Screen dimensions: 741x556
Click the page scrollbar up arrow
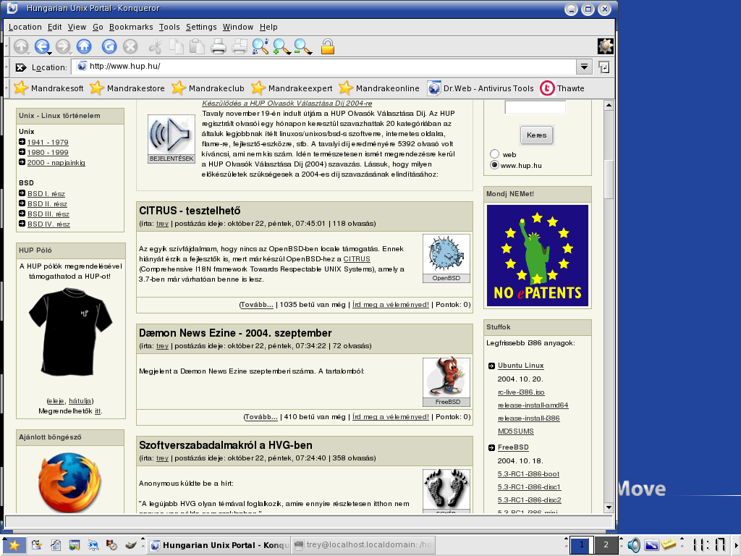[609, 106]
